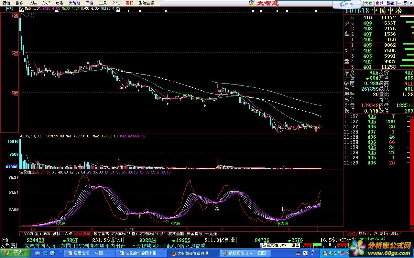Switch to the 分时 side panel tab
The image size is (414, 258).
(x=351, y=233)
